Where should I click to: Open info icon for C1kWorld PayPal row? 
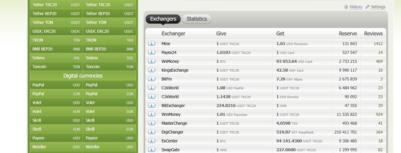pos(152,88)
